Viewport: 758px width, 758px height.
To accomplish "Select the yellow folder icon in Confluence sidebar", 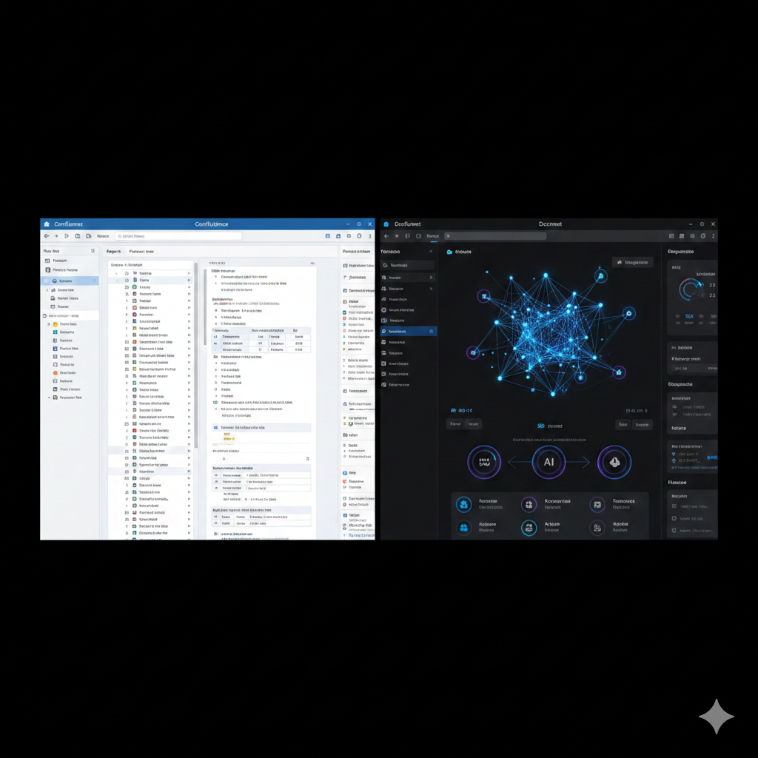I will click(55, 324).
